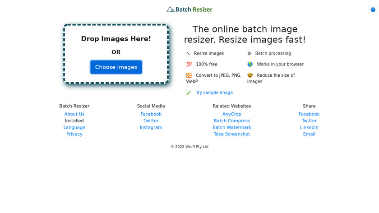
Task: Click the 100% free feature text
Action: (x=207, y=64)
